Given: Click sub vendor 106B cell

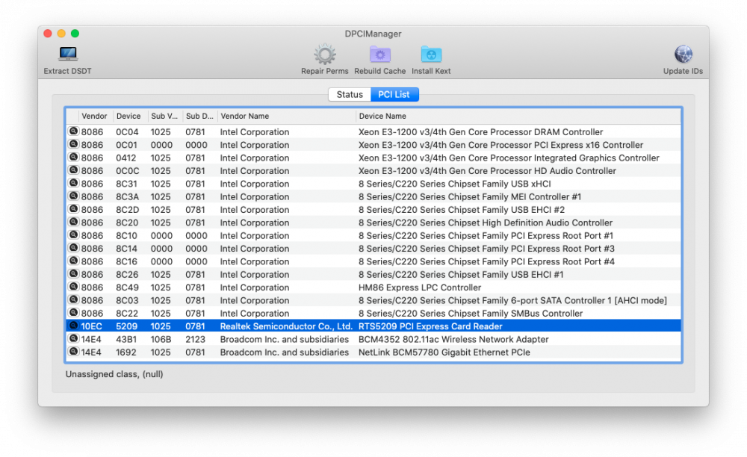Looking at the screenshot, I should 161,340.
